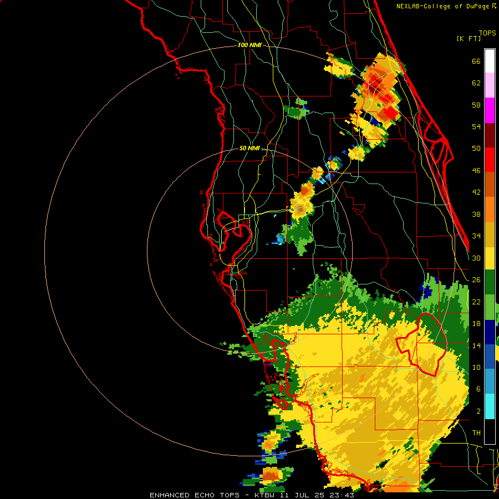Click the "10" legend value
The image size is (499, 499).
[x=476, y=367]
